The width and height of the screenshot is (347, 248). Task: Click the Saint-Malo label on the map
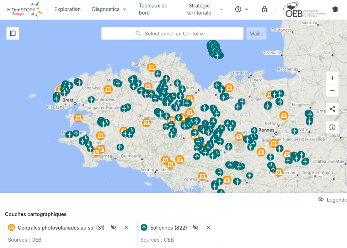tap(240, 73)
